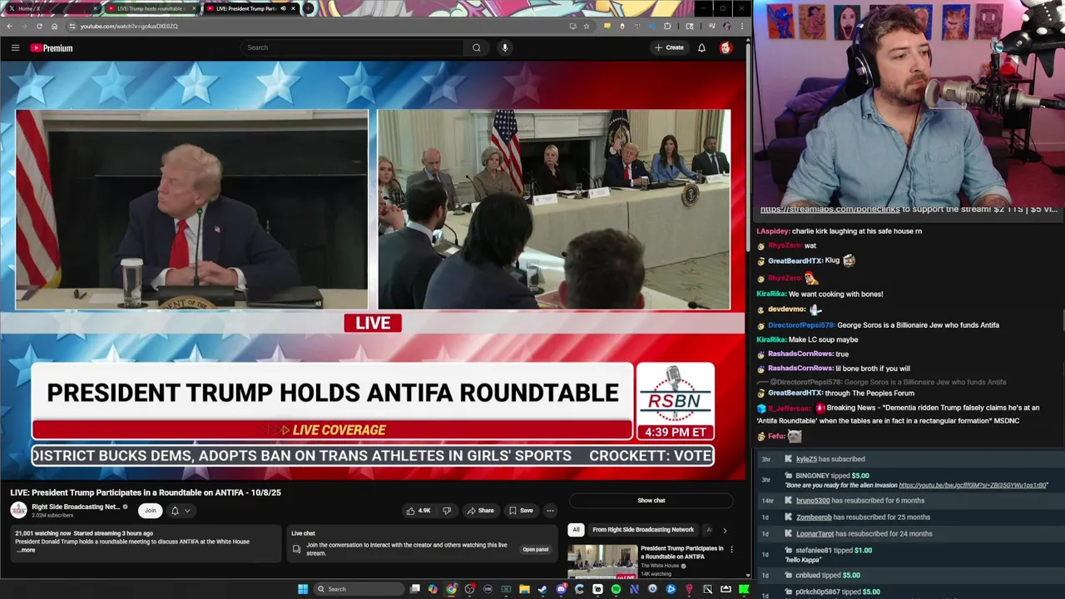Go back with the browser back arrow

pos(9,26)
